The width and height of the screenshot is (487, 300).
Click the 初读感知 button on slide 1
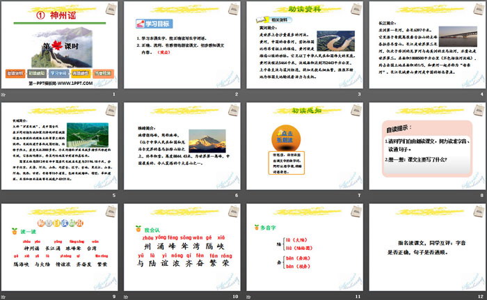click(x=37, y=73)
